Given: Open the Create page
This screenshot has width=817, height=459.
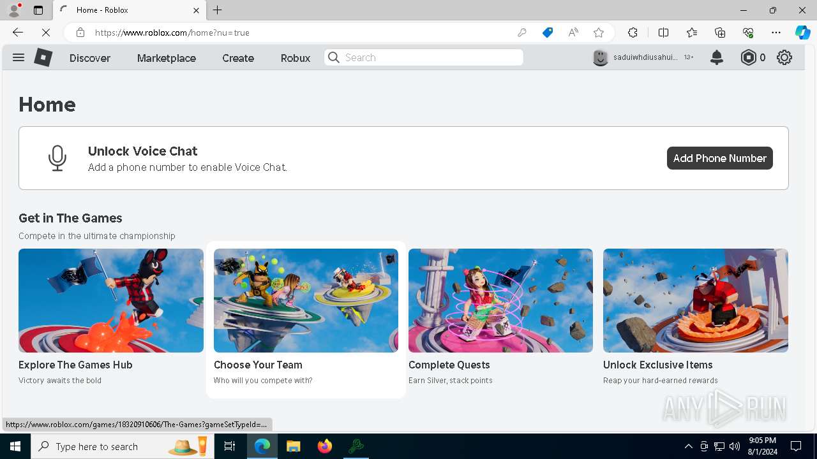Looking at the screenshot, I should click(238, 58).
